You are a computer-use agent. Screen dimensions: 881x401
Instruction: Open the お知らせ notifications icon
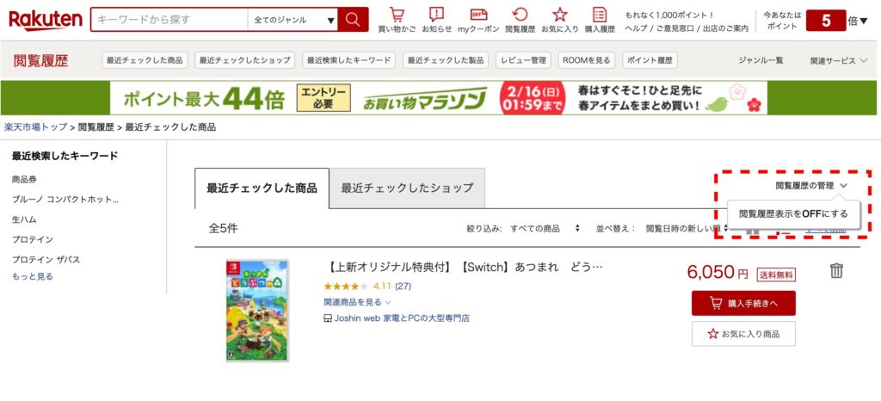pyautogui.click(x=437, y=20)
